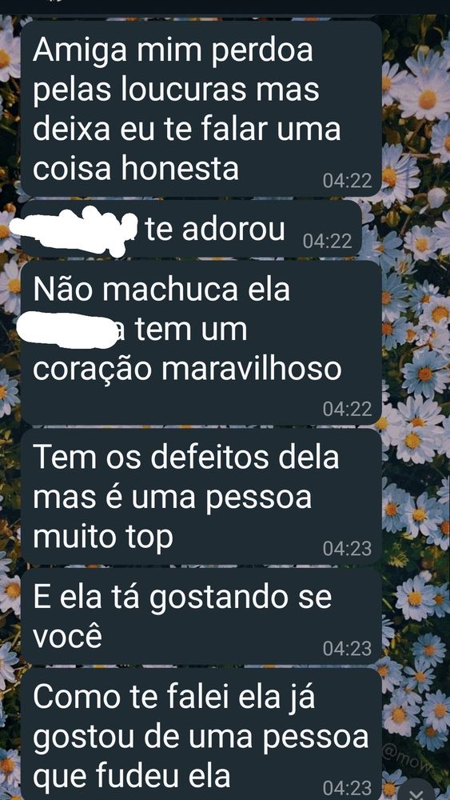The image size is (450, 800).
Task: Select the 'E ela tá gostando' message
Action: click(x=201, y=616)
